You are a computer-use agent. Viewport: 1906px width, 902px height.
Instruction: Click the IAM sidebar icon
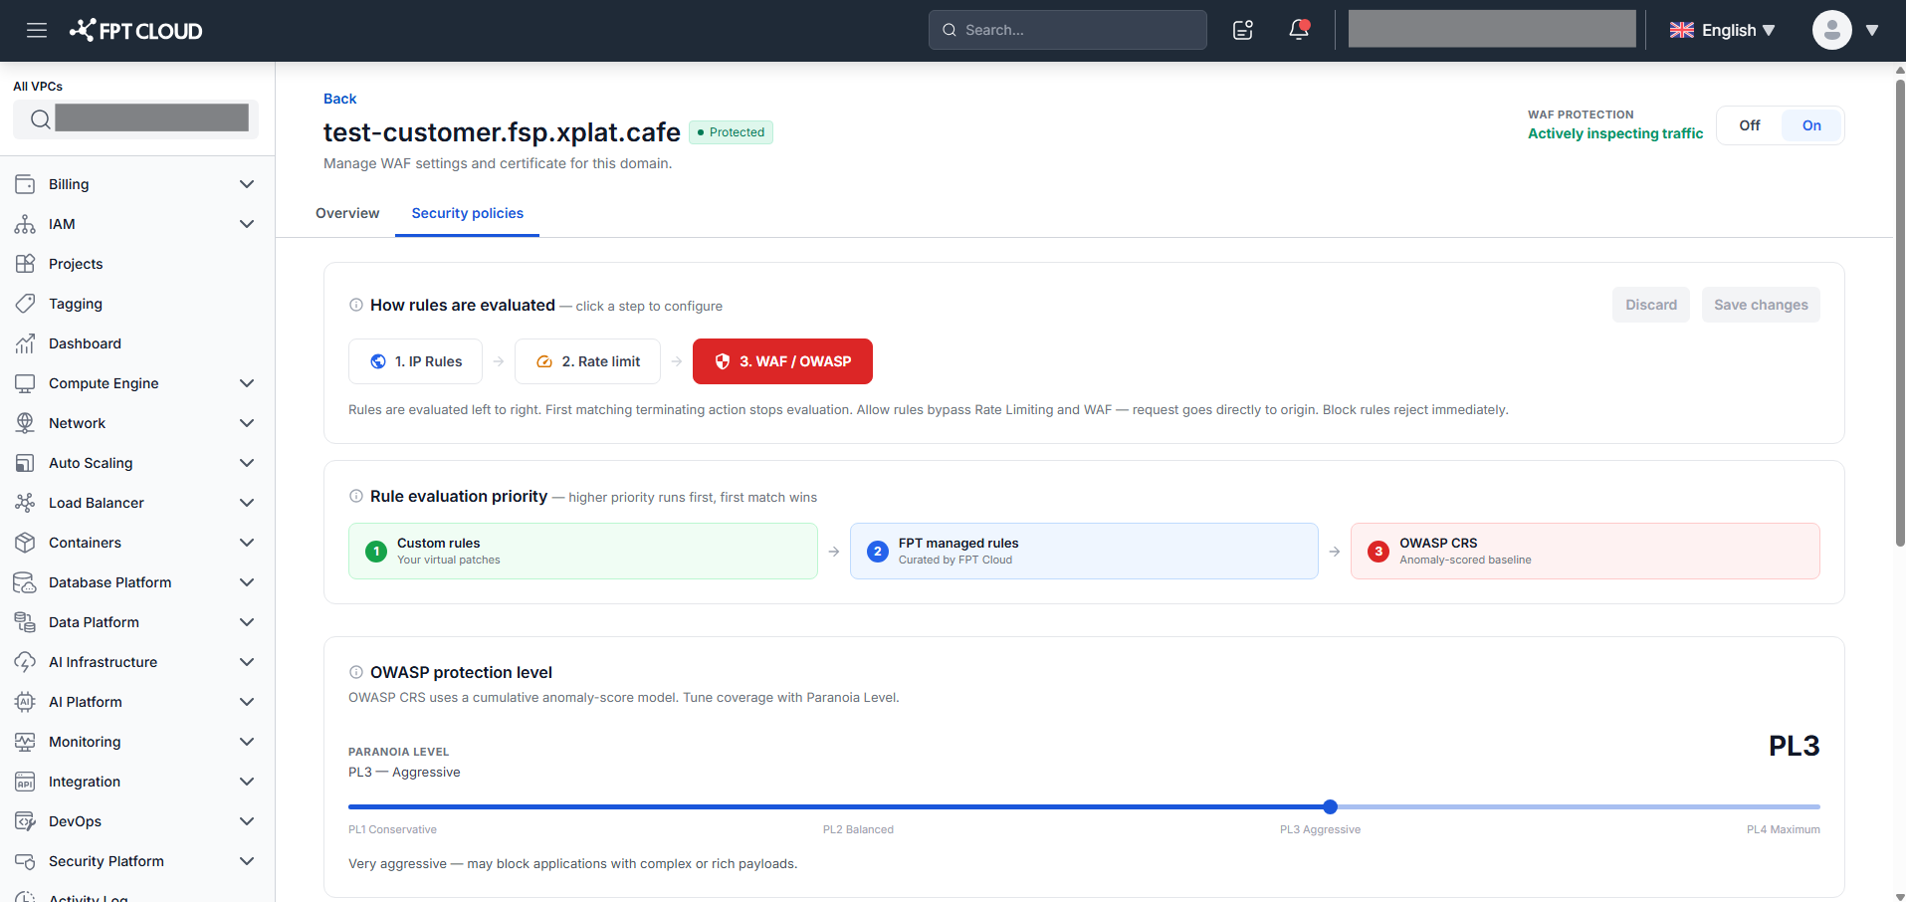tap(25, 224)
